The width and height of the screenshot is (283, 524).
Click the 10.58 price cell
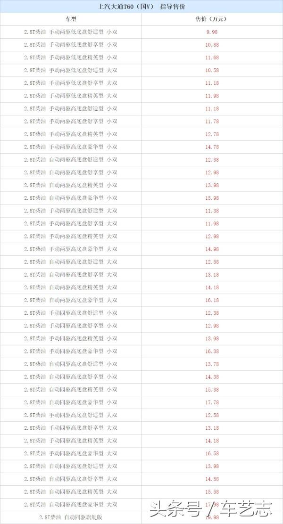tap(211, 70)
